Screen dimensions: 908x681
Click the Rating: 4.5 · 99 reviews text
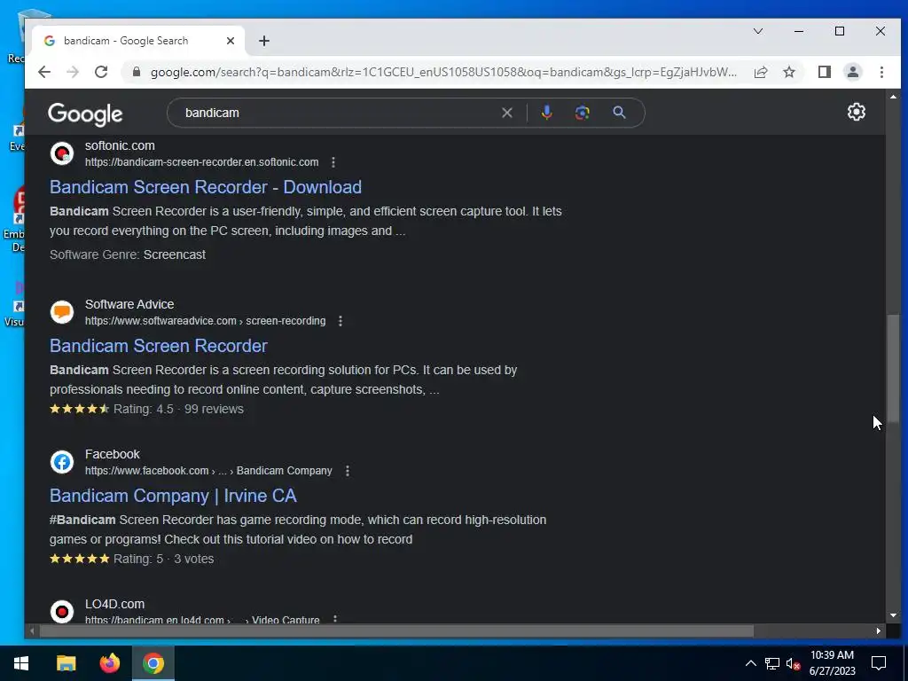[178, 409]
